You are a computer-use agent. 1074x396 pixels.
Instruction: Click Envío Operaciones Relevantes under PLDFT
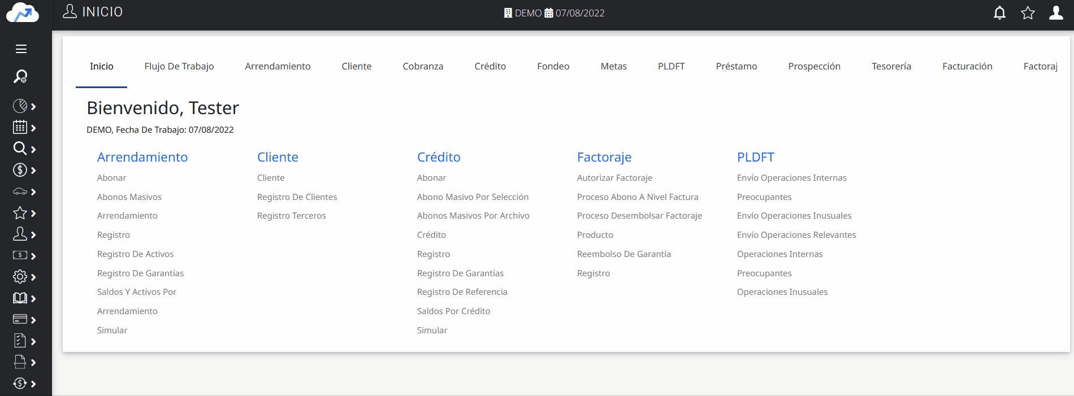point(796,235)
